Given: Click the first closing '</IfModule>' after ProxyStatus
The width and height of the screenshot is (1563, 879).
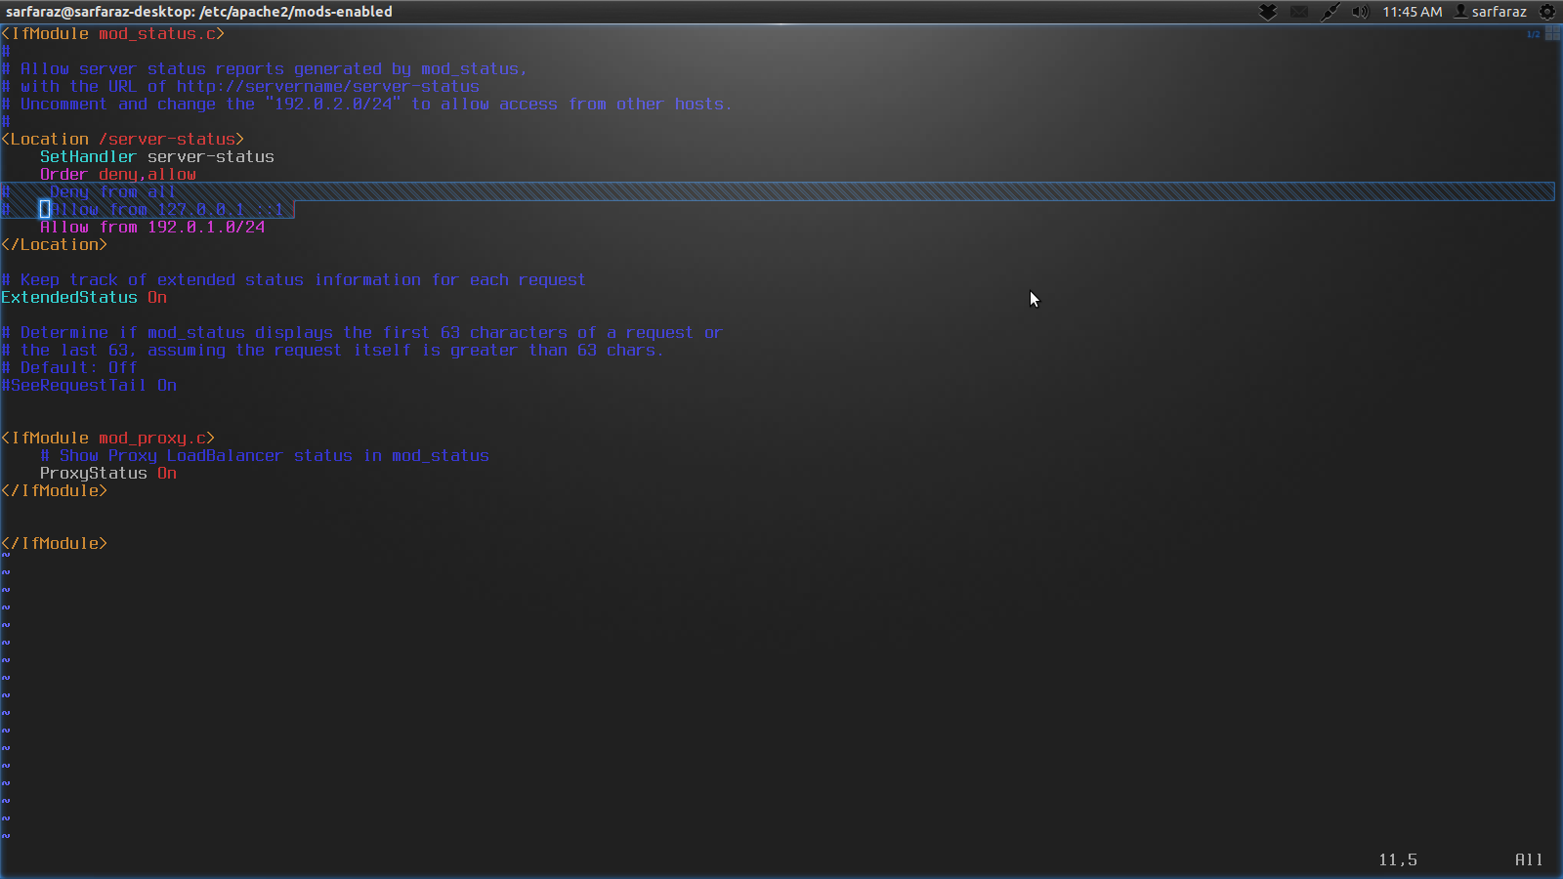Looking at the screenshot, I should tap(55, 491).
